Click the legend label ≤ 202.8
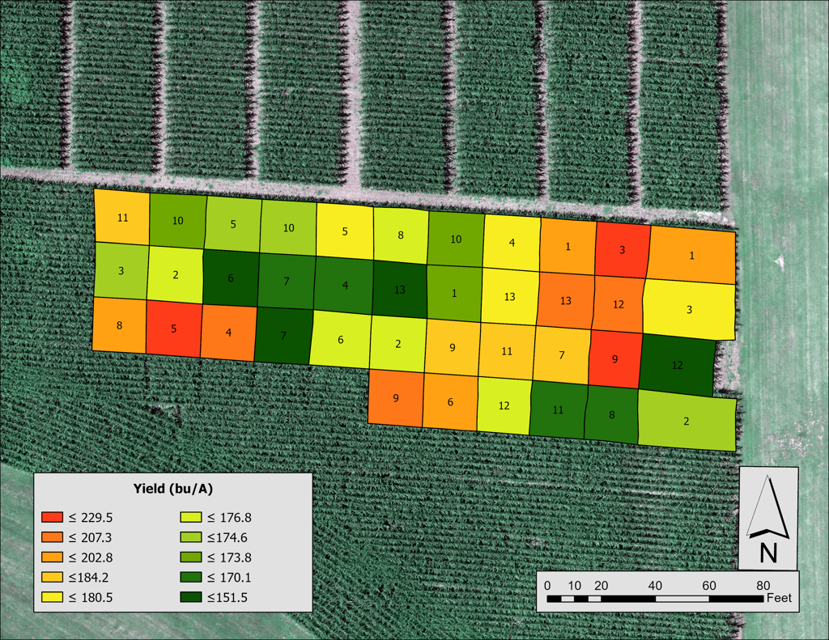Image resolution: width=829 pixels, height=640 pixels. pos(91,557)
